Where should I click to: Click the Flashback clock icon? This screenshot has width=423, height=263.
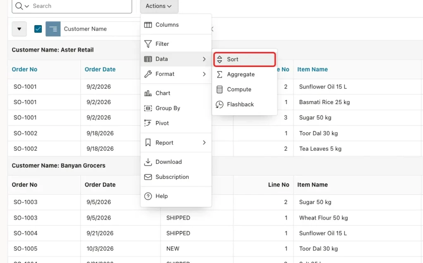(220, 104)
